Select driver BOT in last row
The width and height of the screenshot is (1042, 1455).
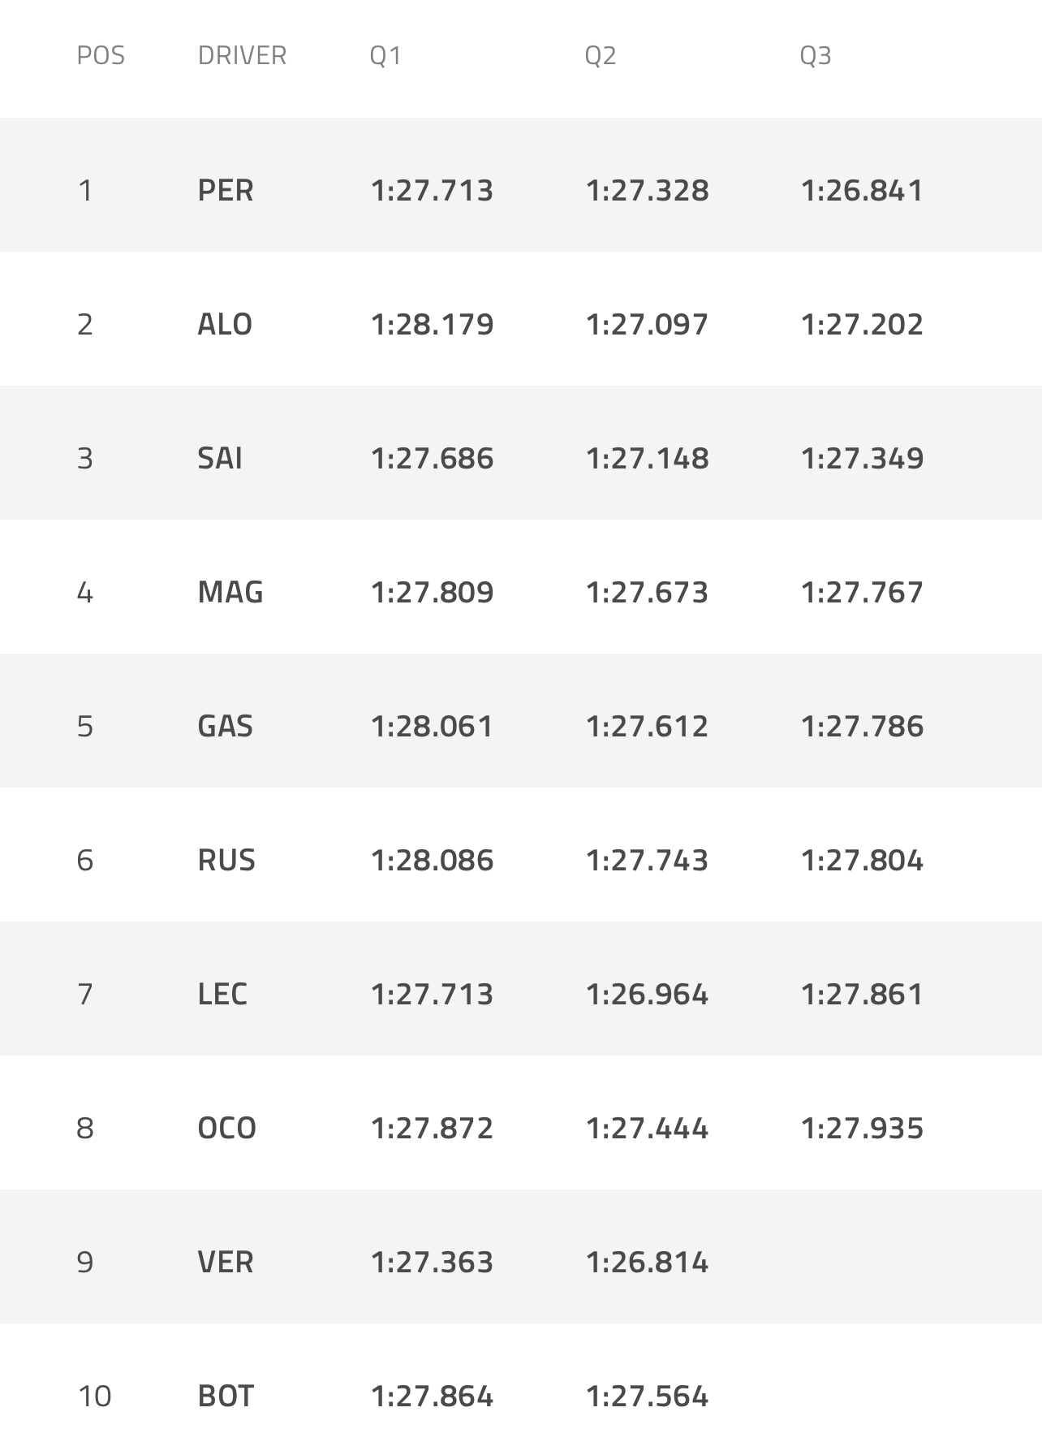[x=226, y=1396]
